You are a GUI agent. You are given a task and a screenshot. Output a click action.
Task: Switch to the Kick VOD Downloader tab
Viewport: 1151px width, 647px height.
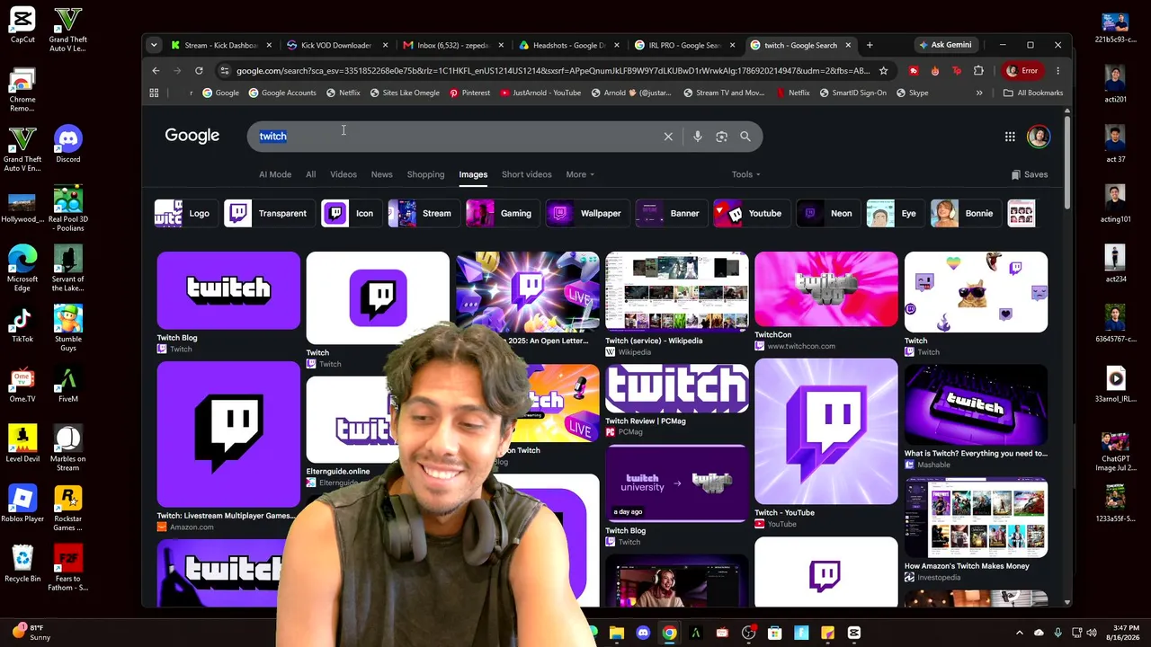335,45
